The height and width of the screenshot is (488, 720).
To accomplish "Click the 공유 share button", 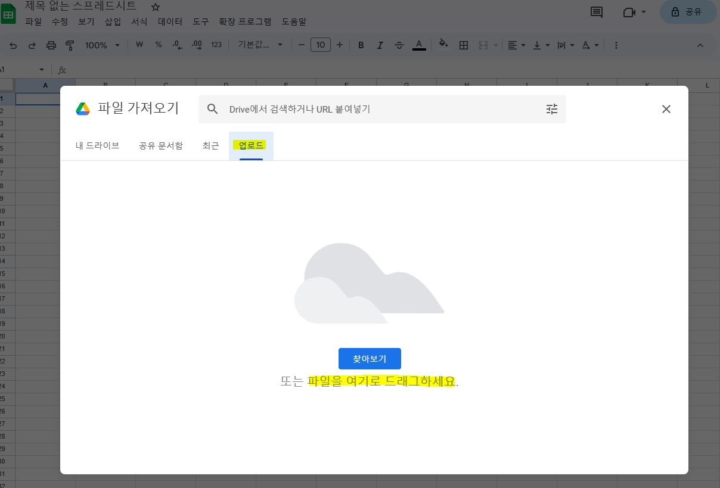I will point(688,12).
